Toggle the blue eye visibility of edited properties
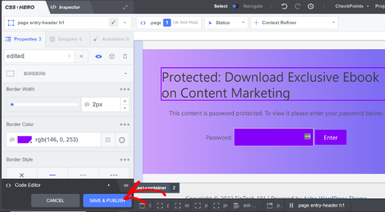Image resolution: width=385 pixels, height=212 pixels. point(99,57)
